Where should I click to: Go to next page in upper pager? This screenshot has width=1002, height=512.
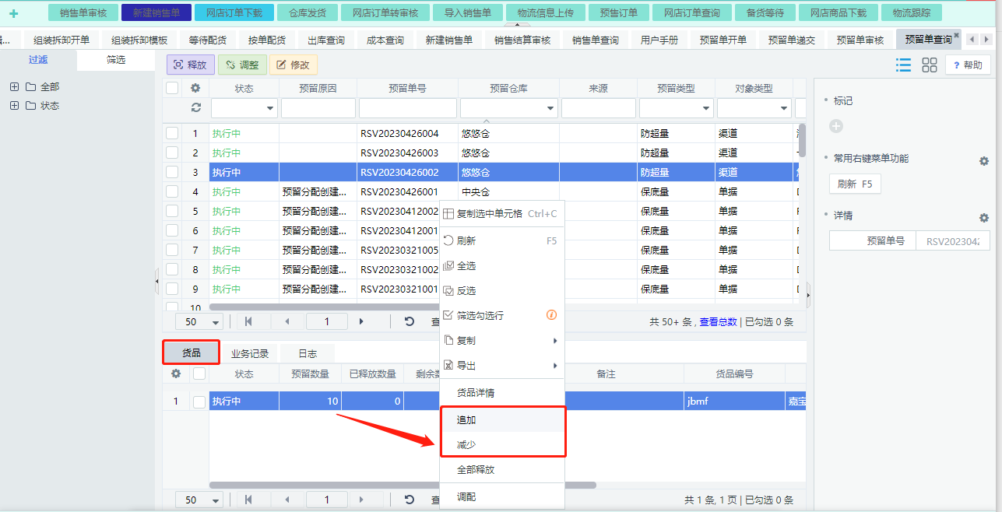point(361,321)
